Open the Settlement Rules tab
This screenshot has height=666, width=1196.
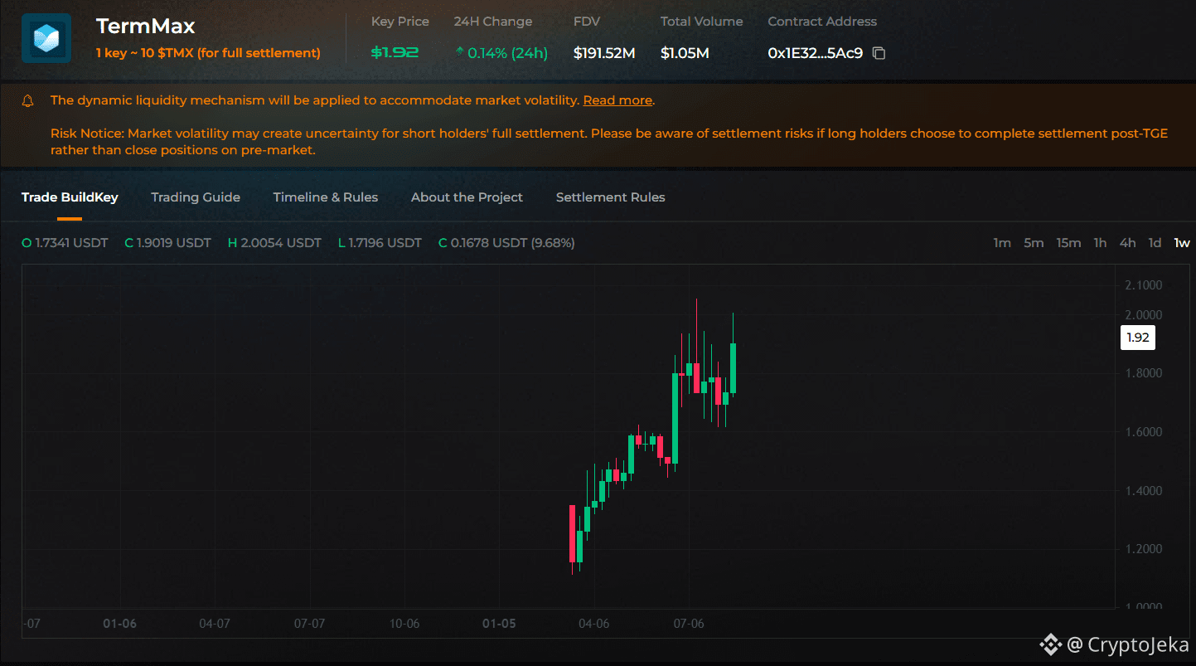click(x=611, y=197)
